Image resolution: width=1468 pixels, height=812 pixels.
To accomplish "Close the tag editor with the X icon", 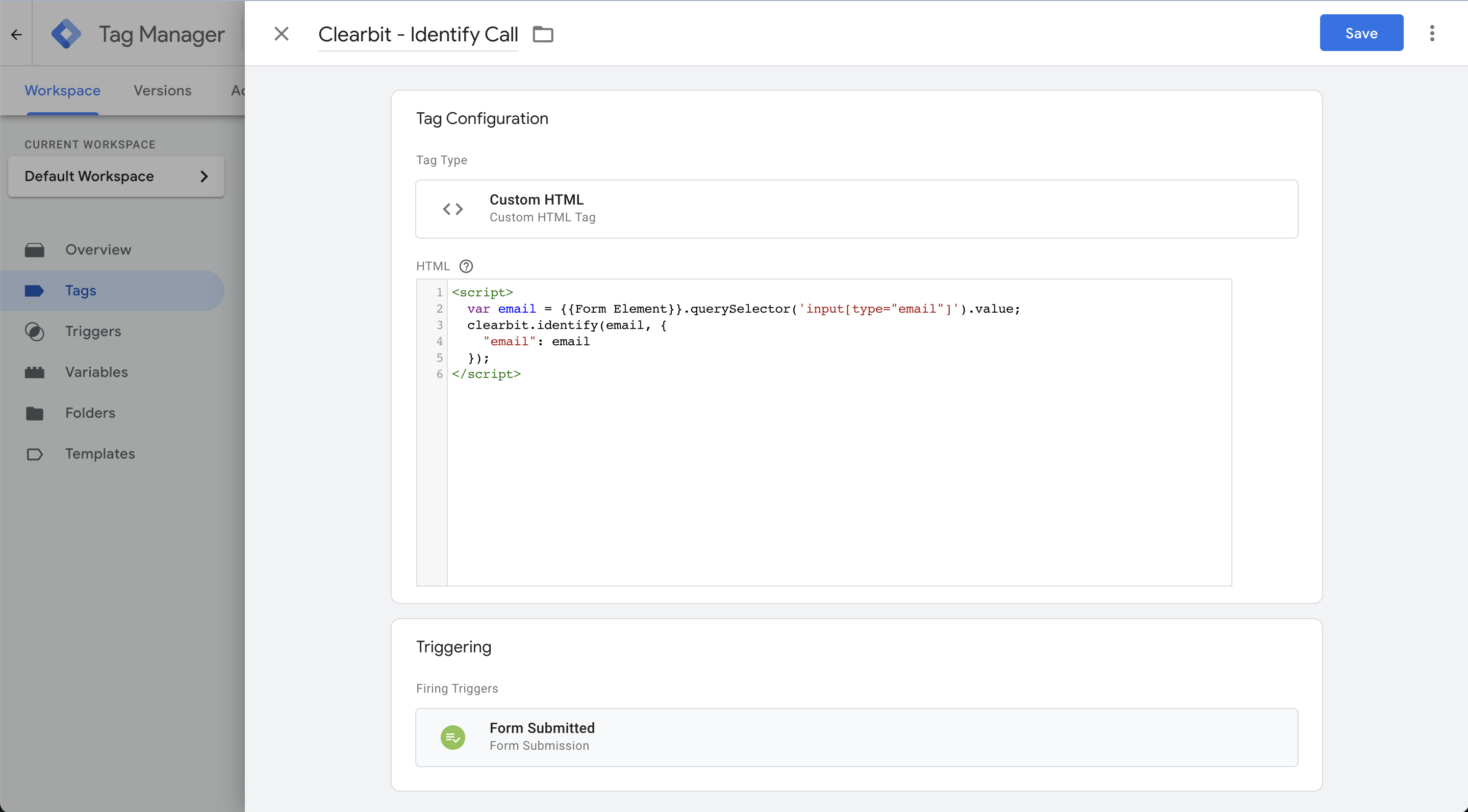I will click(x=282, y=34).
